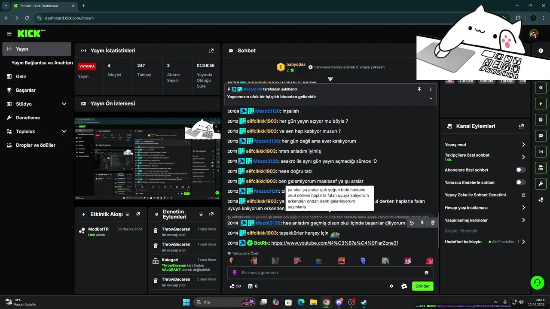Reply to Mezot3126's 20:14 message via the reply icon

point(412,223)
